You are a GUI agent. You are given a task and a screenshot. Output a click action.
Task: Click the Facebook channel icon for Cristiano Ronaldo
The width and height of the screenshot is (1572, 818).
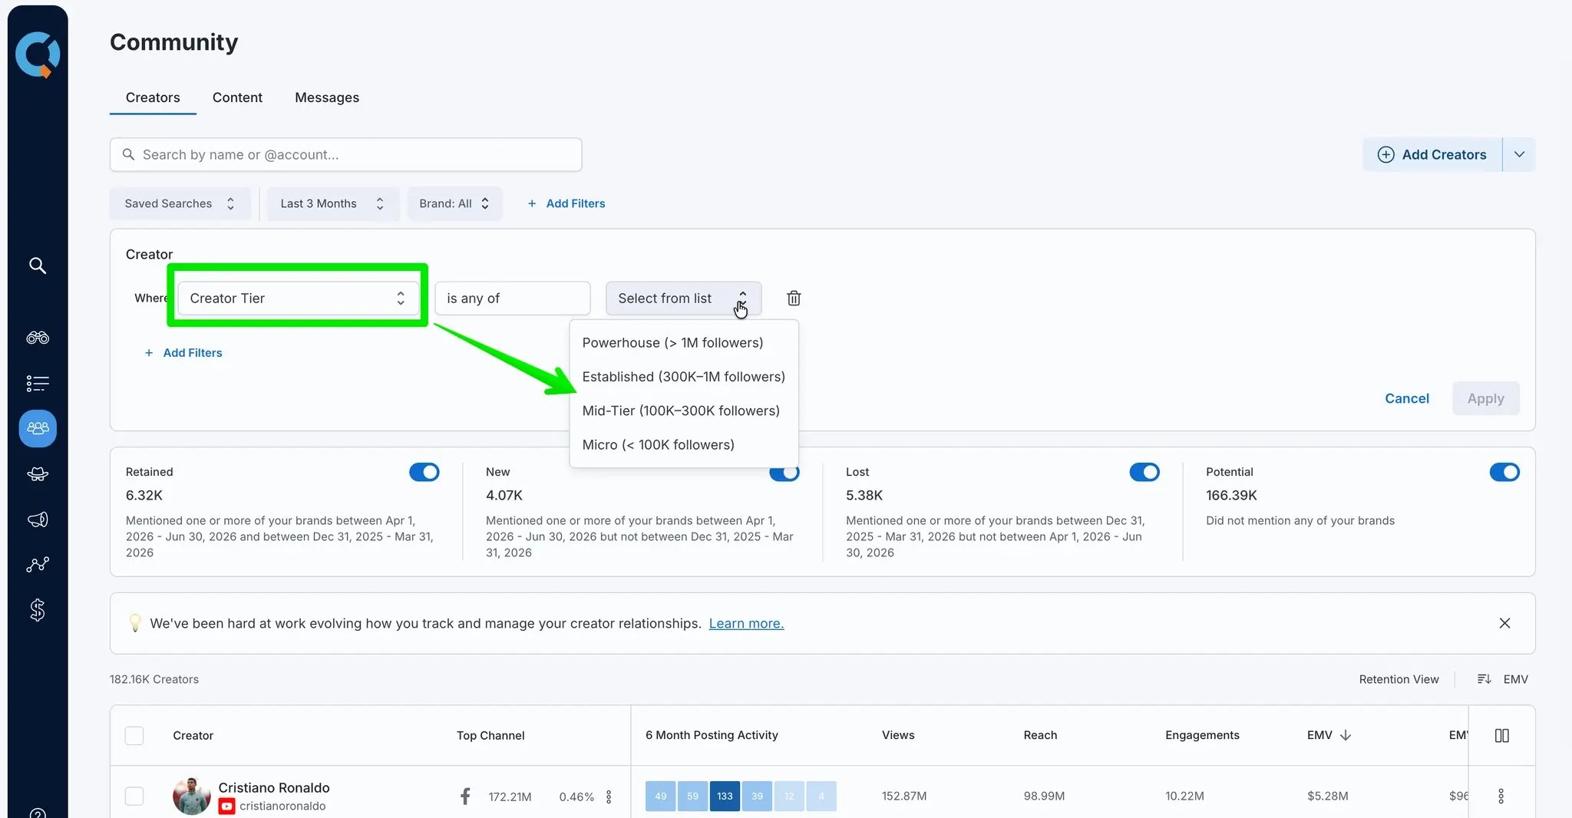tap(465, 796)
